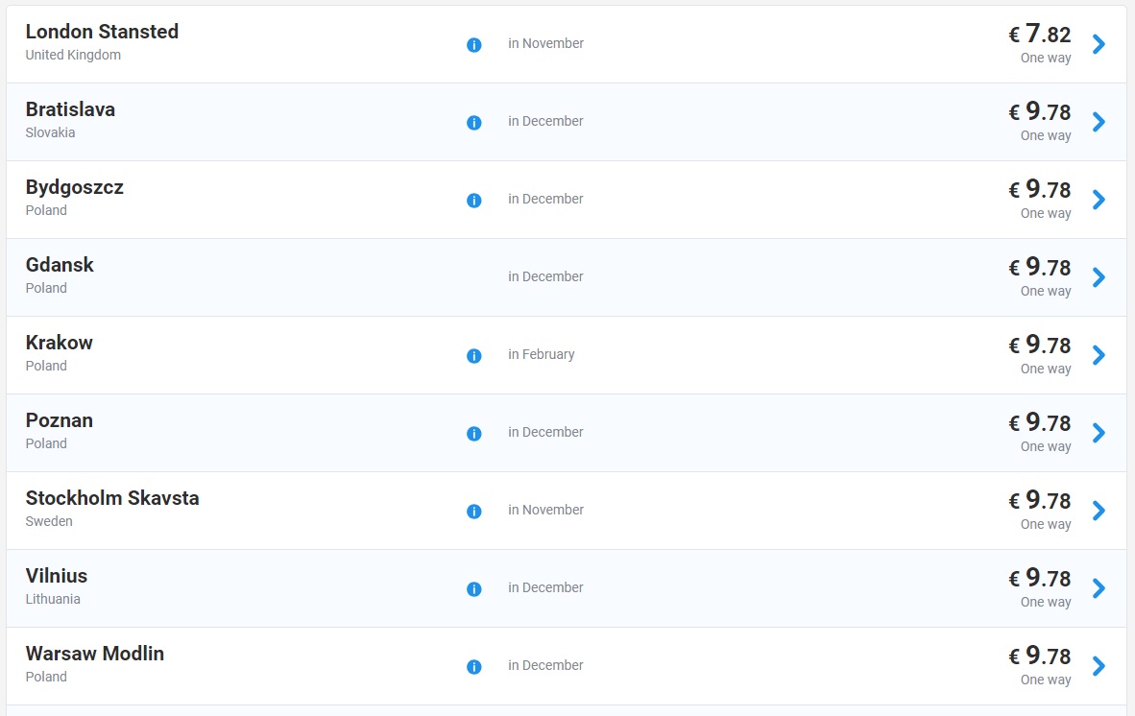Open Vilnius flight info icon
Viewport: 1135px width, 716px height.
[473, 589]
